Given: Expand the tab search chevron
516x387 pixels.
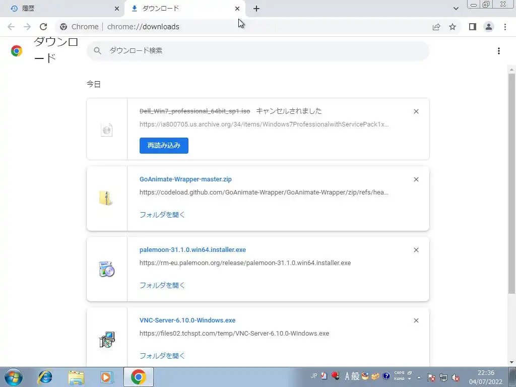Looking at the screenshot, I should tap(456, 9).
